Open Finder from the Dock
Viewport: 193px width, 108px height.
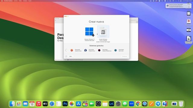[x=12, y=104]
